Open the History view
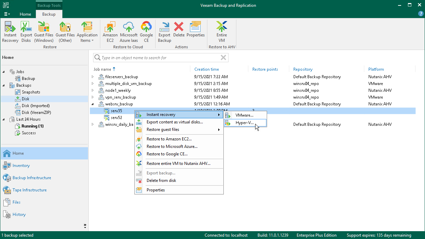425x239 pixels. [44, 215]
